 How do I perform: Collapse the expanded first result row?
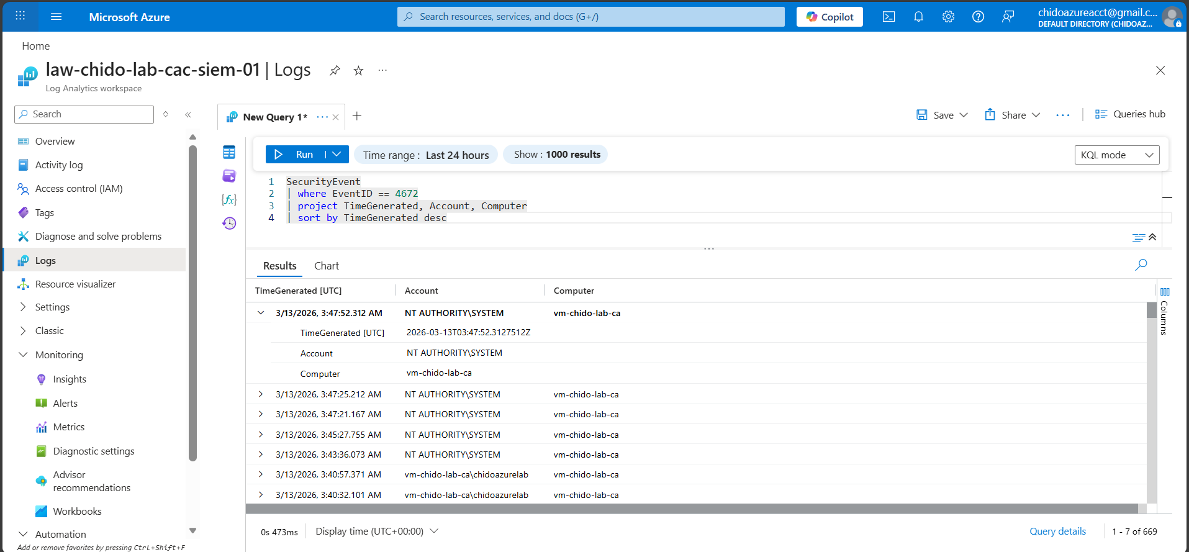[x=261, y=313]
